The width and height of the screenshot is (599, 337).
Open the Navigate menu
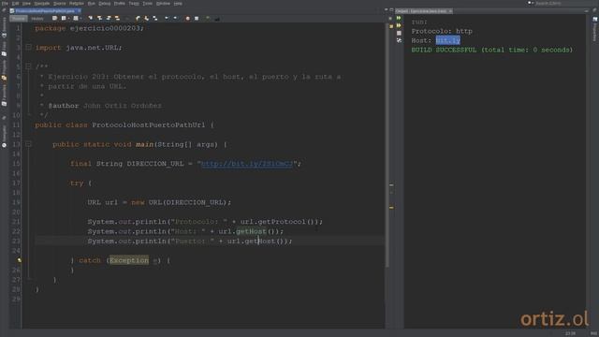[42, 4]
